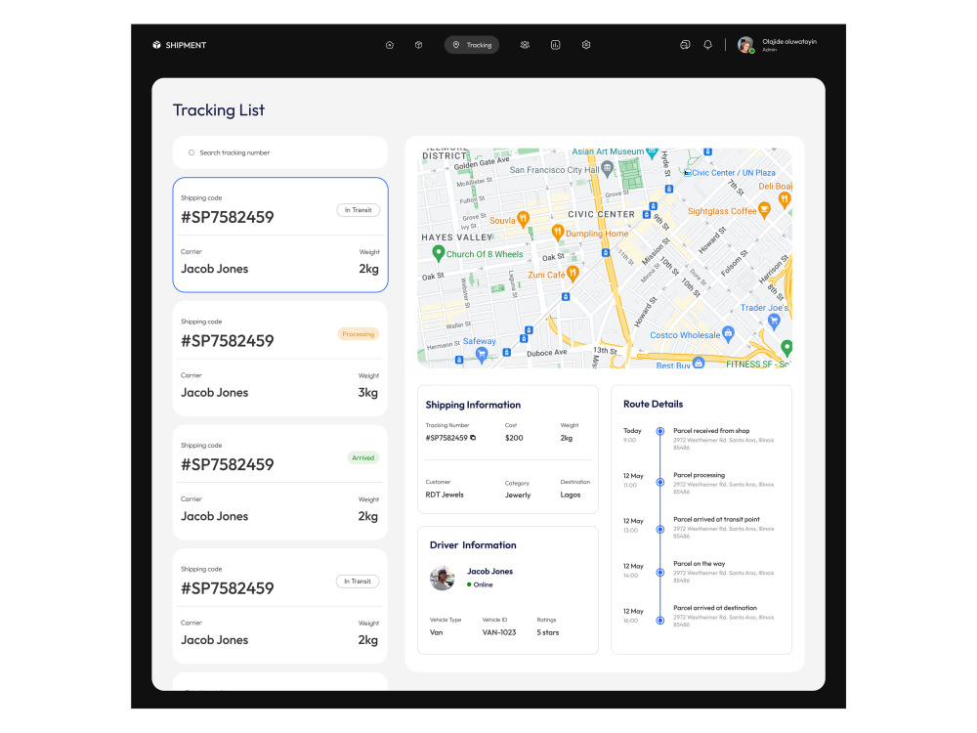
Task: Click the Jewerly category value
Action: pyautogui.click(x=518, y=495)
